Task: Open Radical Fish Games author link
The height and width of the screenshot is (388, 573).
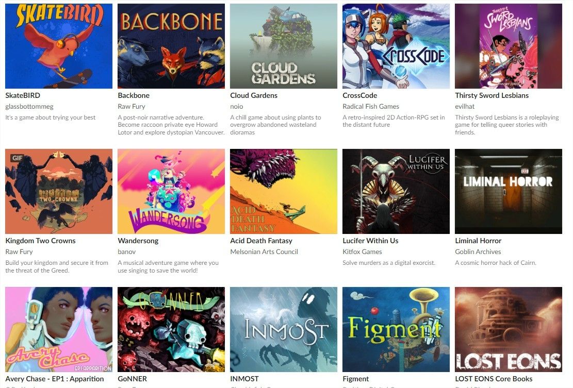Action: click(370, 106)
